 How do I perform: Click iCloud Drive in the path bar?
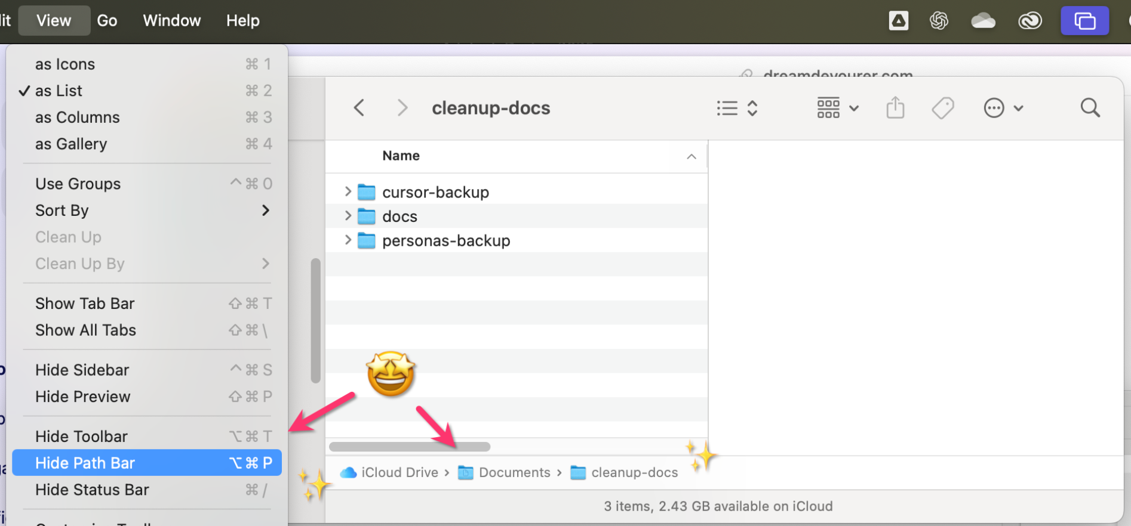click(399, 472)
